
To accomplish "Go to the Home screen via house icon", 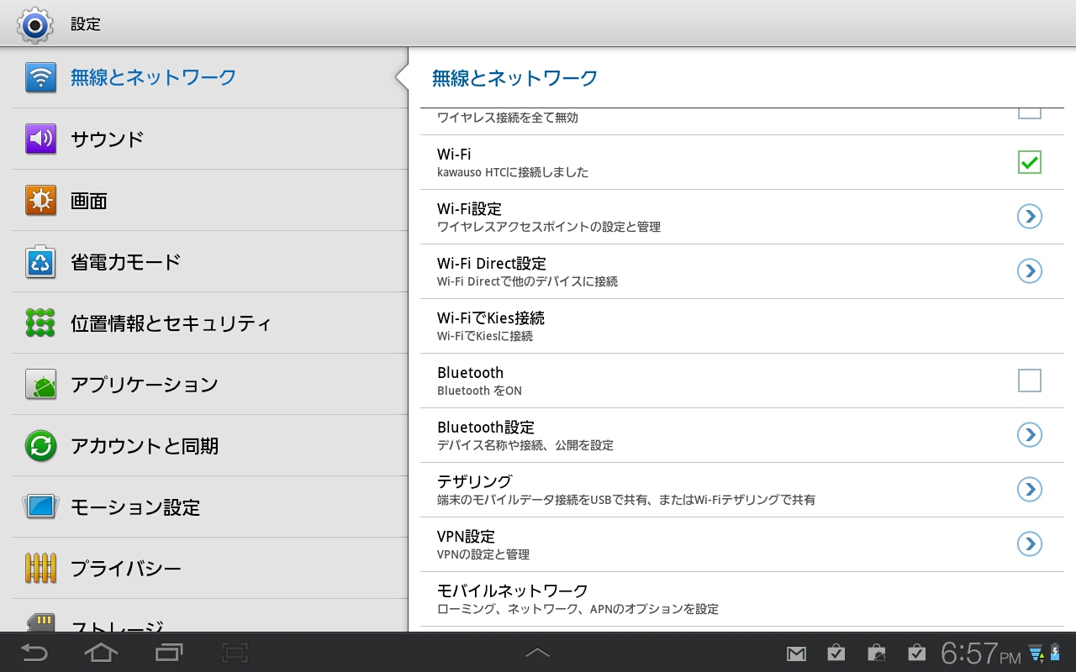I will coord(101,653).
